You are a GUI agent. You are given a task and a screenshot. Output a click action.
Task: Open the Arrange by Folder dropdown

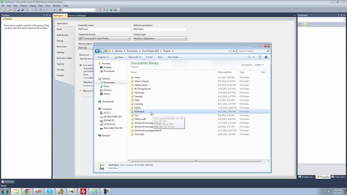259,65
